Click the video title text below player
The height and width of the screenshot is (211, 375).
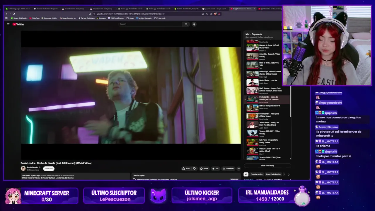click(x=56, y=163)
